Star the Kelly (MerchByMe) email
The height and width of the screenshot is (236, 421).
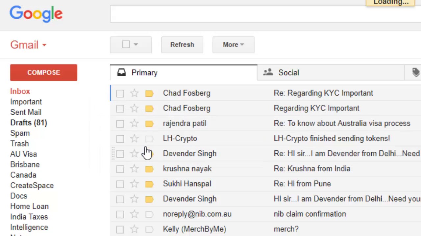(134, 229)
